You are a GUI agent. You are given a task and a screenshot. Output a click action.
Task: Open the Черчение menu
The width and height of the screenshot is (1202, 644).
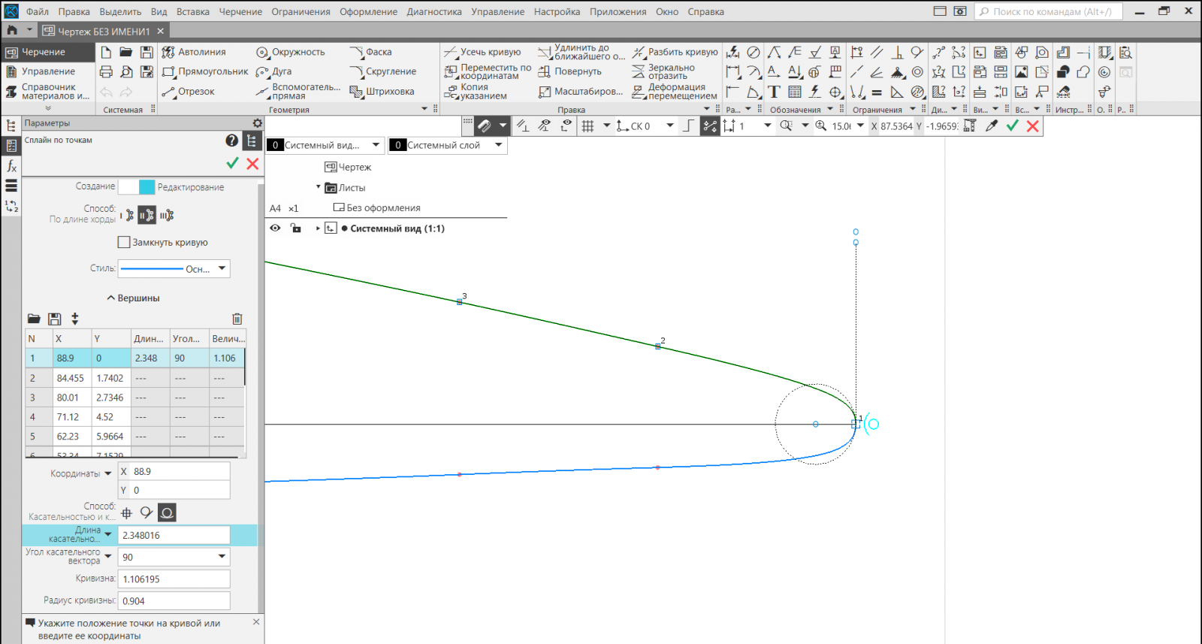(240, 12)
